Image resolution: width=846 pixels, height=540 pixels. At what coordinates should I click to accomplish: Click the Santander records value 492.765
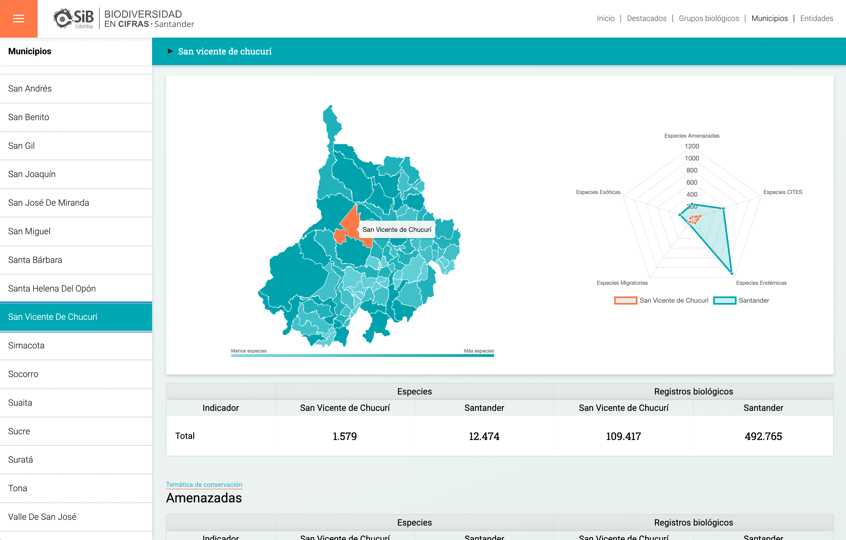tap(763, 436)
